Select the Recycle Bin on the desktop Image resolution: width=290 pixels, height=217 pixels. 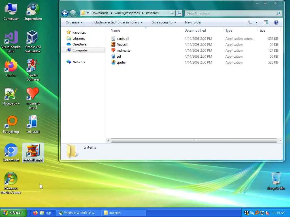[x=276, y=181]
